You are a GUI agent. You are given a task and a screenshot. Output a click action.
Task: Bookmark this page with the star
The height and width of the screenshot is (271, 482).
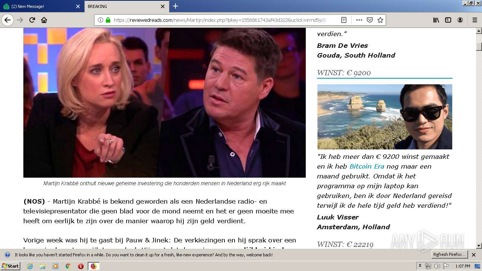click(380, 20)
